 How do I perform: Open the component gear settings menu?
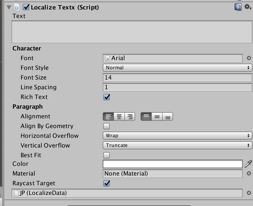click(x=248, y=7)
